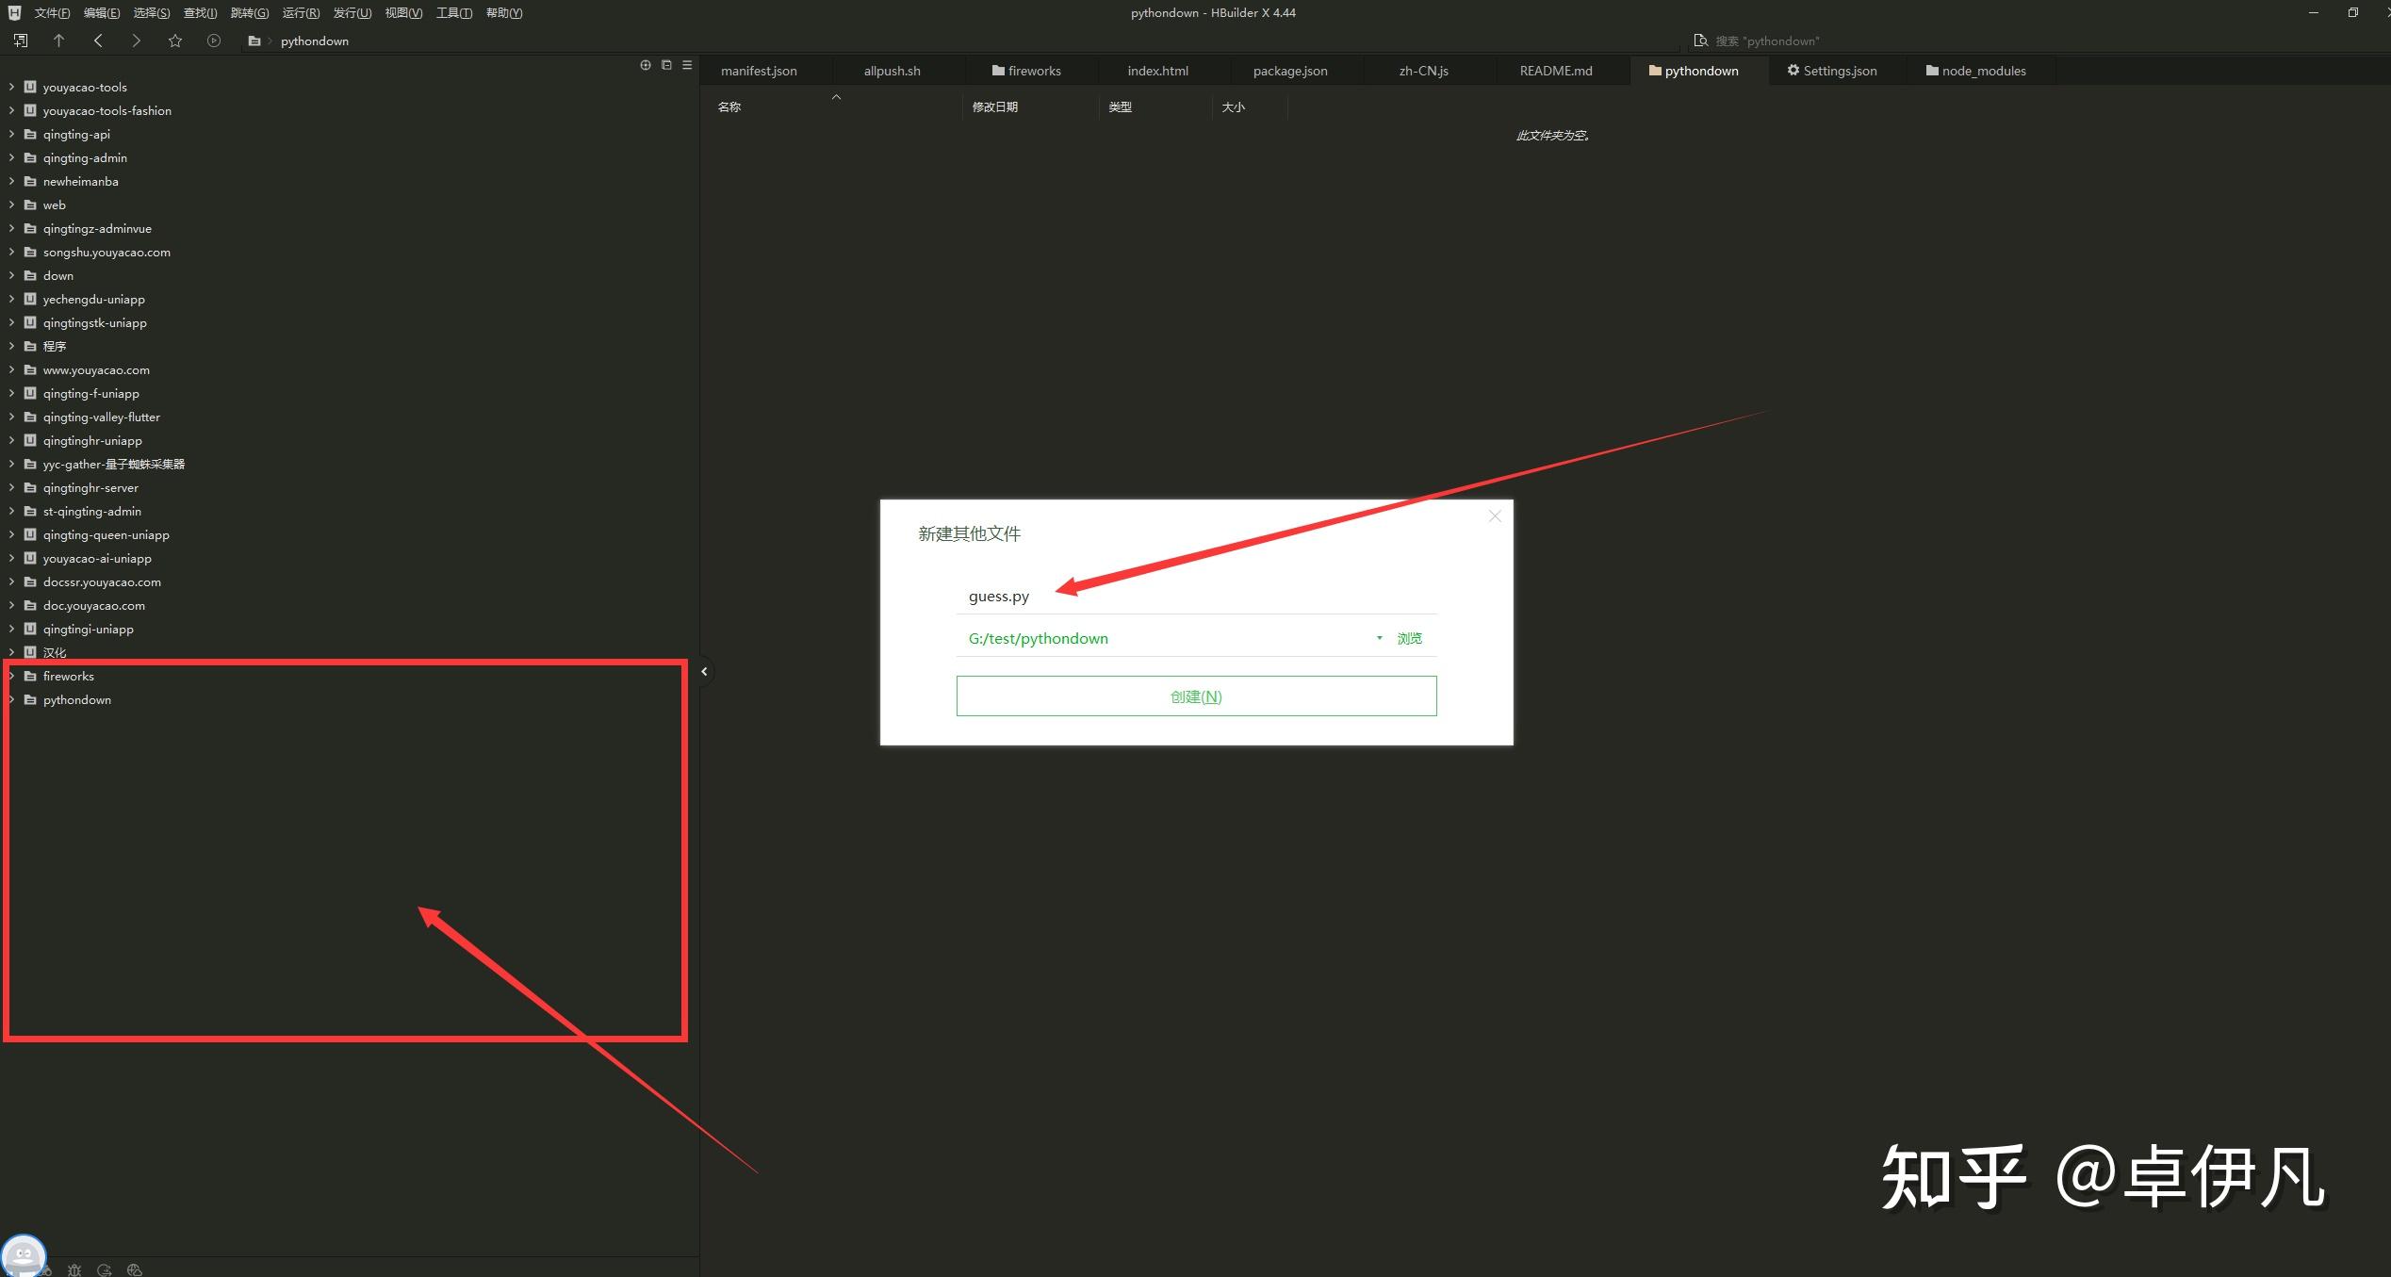Open the path dropdown arrow in the dialog

1379,638
